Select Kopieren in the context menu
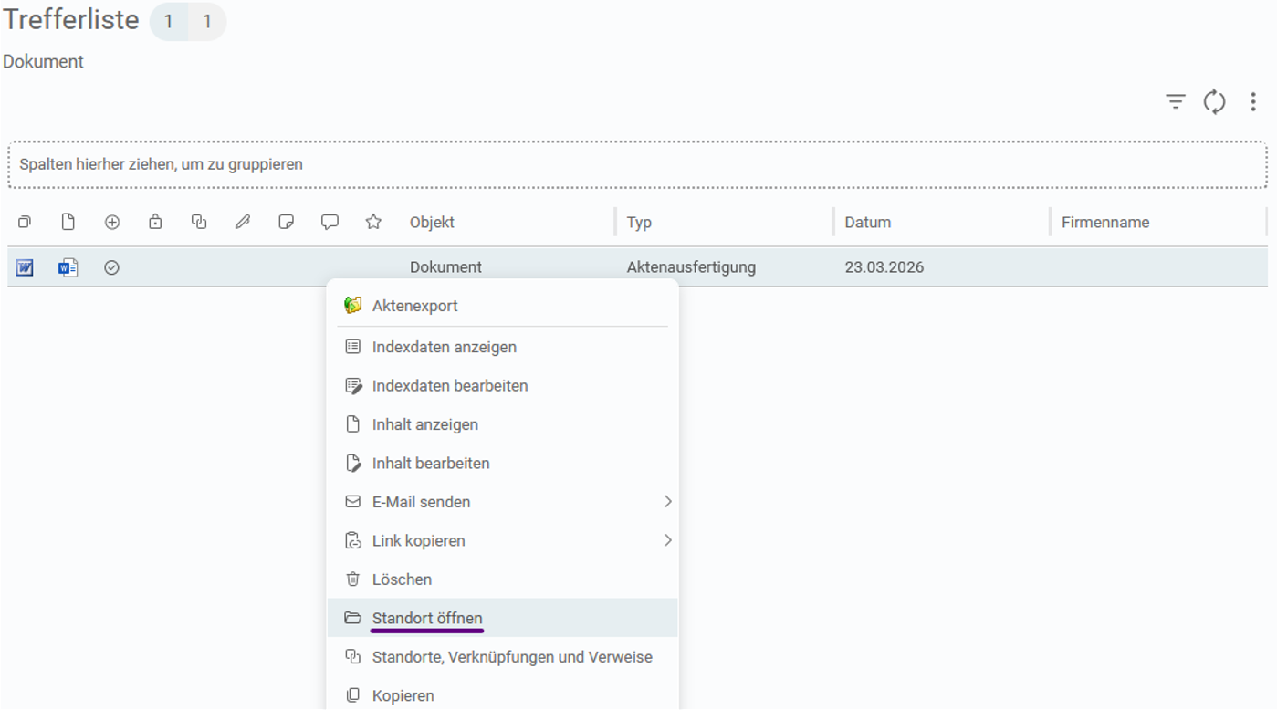1277x710 pixels. tap(503, 696)
